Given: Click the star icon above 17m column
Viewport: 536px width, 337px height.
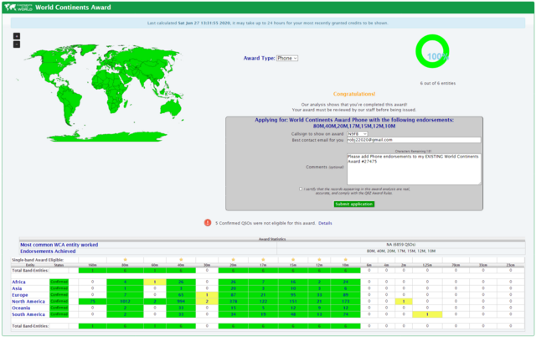Looking at the screenshot, I should [263, 260].
